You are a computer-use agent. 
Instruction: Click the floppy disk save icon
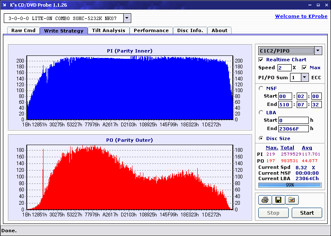click(278, 200)
